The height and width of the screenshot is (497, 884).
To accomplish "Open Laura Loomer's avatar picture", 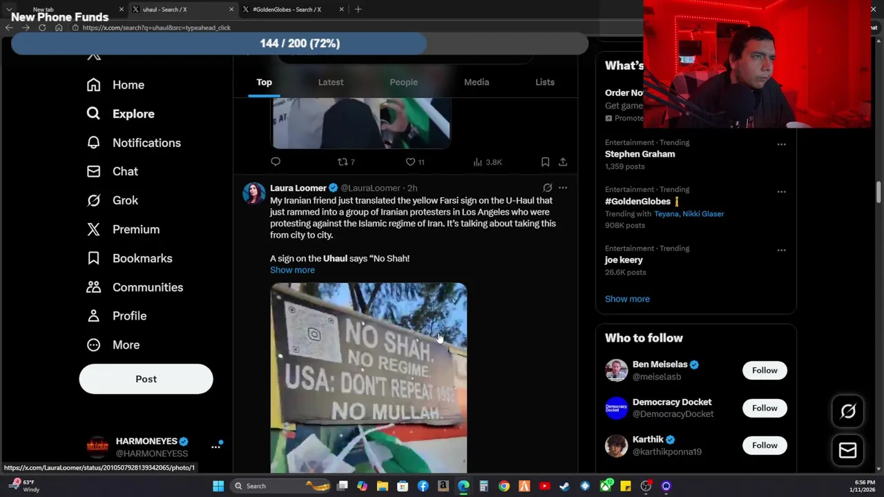I will pos(253,193).
